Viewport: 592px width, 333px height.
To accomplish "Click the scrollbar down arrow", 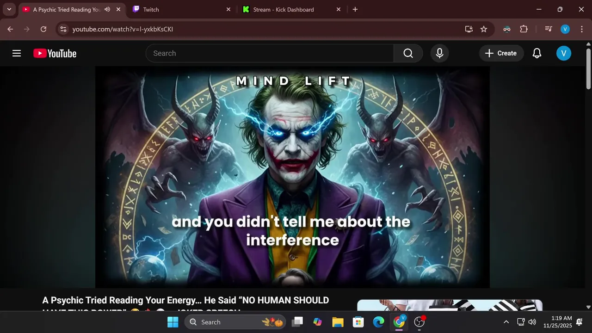I will point(588,307).
